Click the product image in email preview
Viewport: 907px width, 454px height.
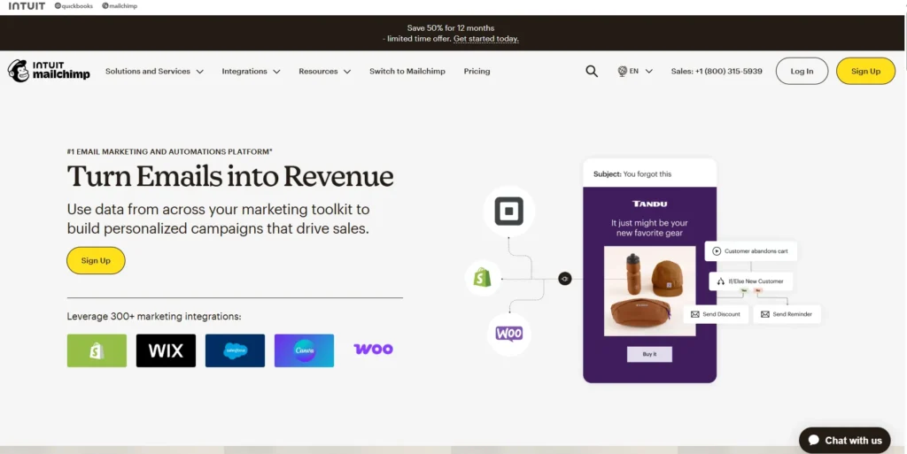[x=649, y=291]
